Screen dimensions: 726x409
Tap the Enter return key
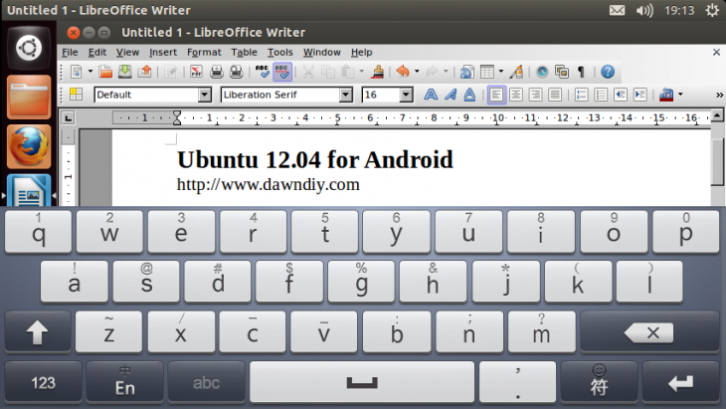pyautogui.click(x=680, y=382)
